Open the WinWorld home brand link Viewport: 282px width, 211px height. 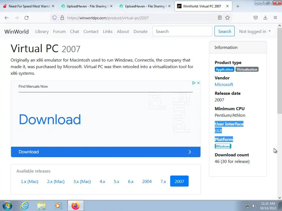pos(17,31)
